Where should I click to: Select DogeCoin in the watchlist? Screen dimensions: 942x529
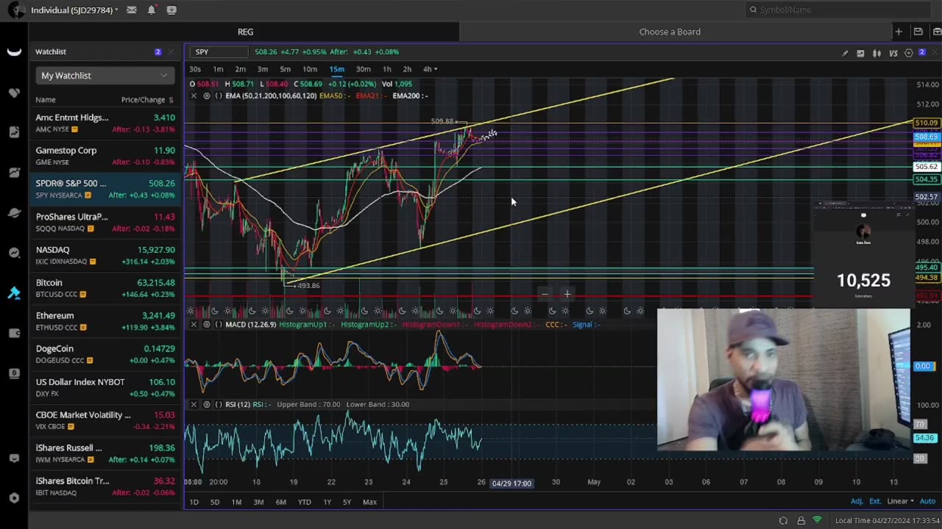tap(105, 354)
